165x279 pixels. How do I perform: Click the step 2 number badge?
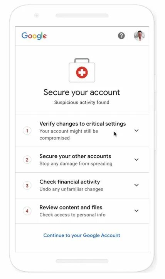[27, 160]
